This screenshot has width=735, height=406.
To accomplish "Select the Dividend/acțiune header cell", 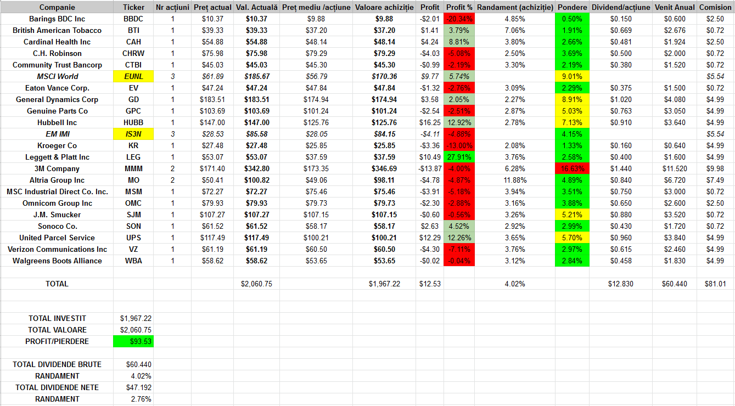I will pyautogui.click(x=621, y=8).
